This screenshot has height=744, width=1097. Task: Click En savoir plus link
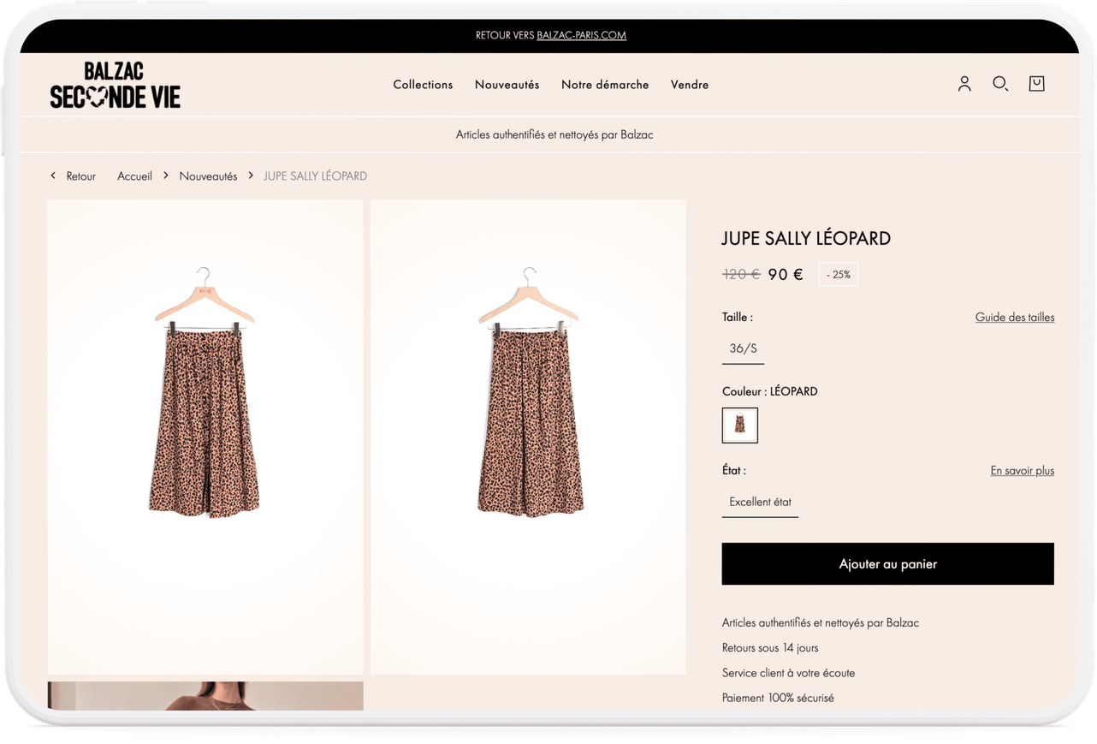tap(1022, 470)
